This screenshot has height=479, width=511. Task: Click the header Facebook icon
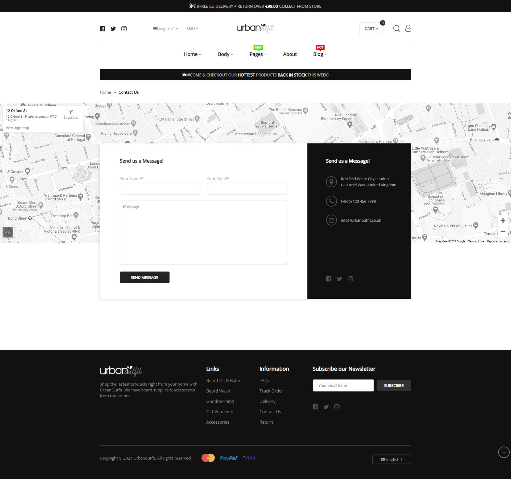tap(102, 29)
